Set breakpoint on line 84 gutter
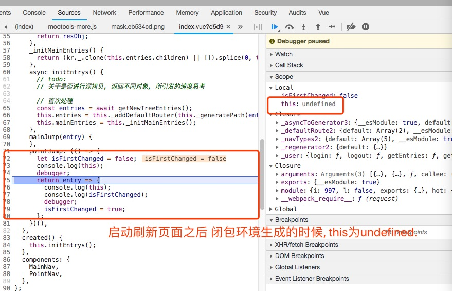Screen dimensions: 452x291 (x=6, y=245)
